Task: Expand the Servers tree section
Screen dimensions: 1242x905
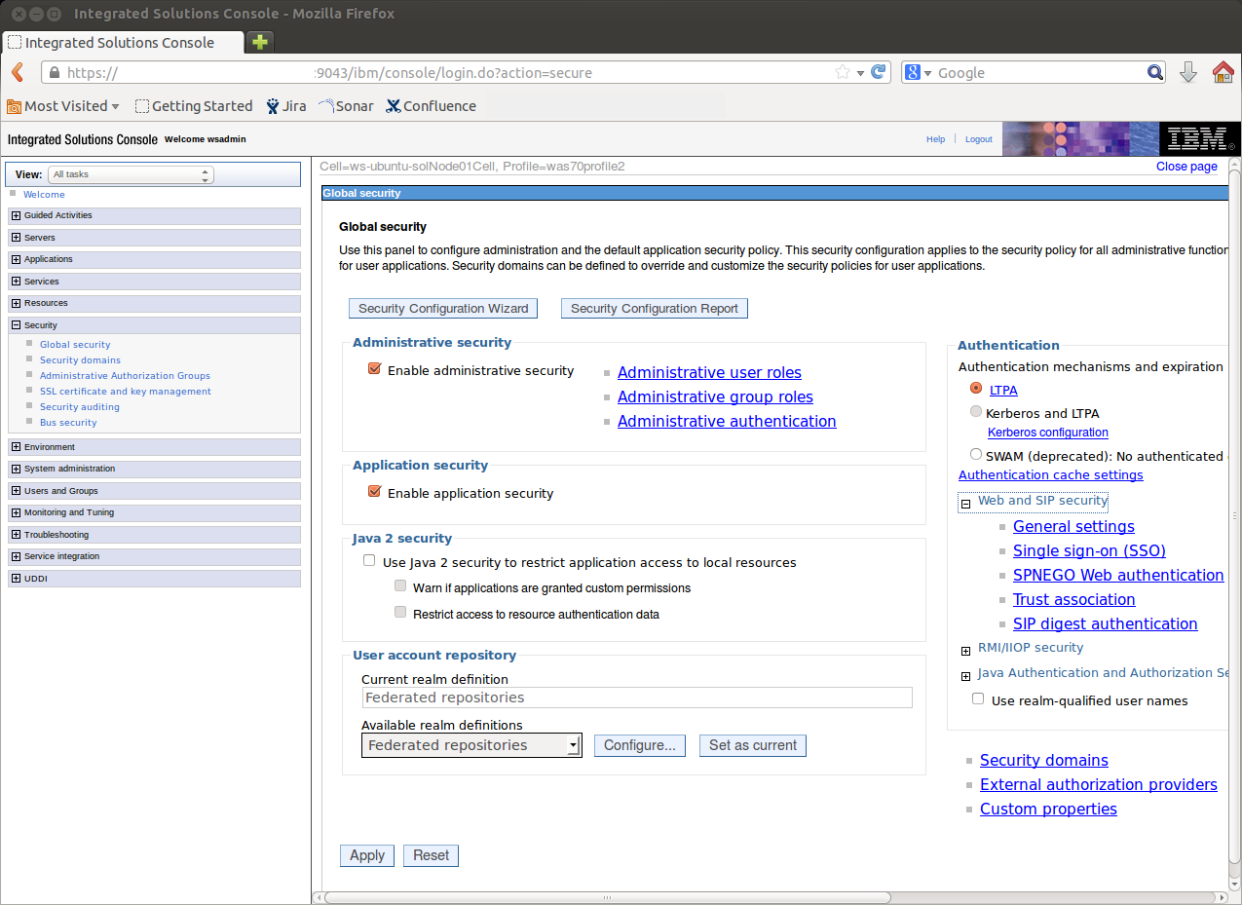Action: pos(16,238)
